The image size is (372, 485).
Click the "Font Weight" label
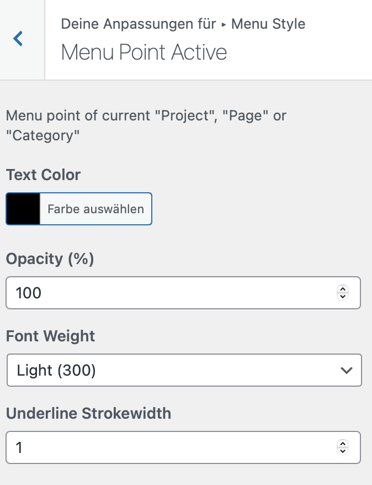[50, 336]
